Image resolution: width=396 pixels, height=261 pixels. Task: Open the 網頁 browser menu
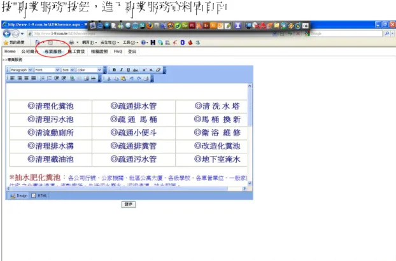tap(89, 43)
